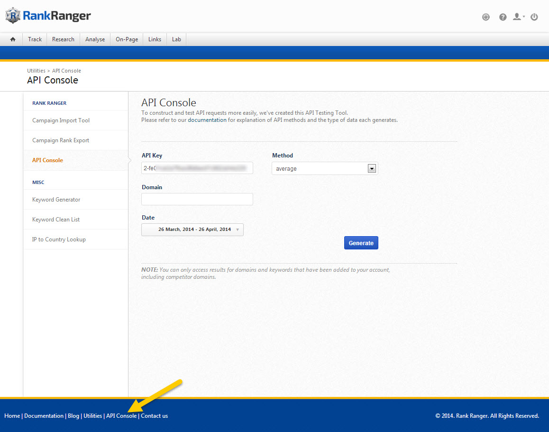This screenshot has height=432, width=549.
Task: Click Home in the footer
Action: click(12, 416)
